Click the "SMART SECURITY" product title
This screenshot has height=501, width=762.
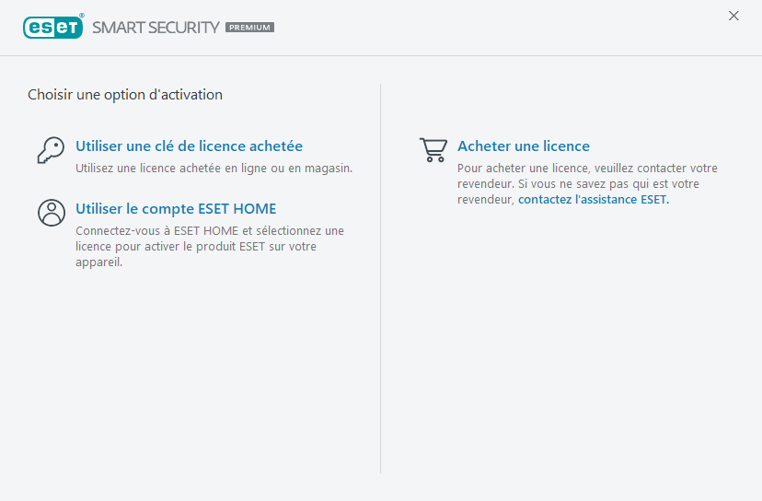156,28
